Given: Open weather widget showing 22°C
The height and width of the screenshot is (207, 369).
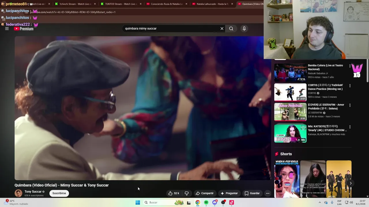Looking at the screenshot, I should (x=16, y=202).
